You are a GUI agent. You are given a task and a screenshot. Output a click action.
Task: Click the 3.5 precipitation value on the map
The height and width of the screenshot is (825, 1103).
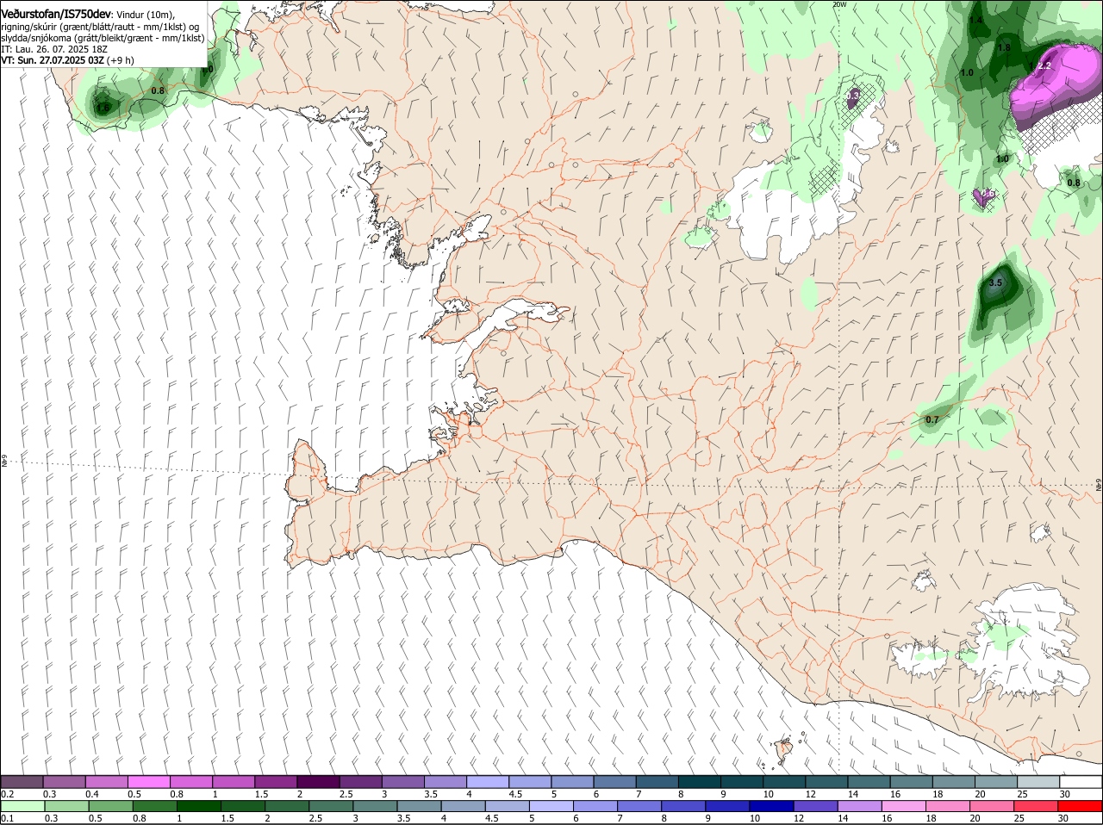click(996, 282)
